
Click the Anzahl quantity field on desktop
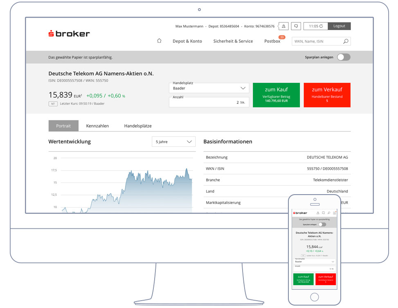tap(209, 102)
